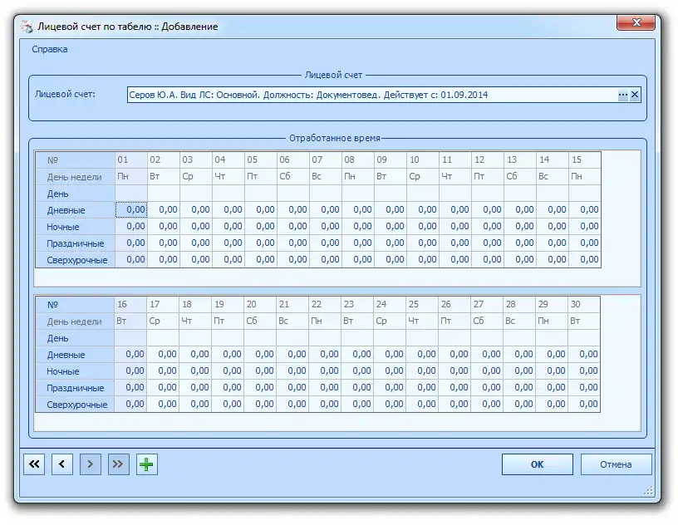Go to first record navigation button

tap(34, 465)
